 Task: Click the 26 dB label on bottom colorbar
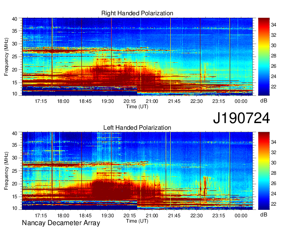[274, 183]
